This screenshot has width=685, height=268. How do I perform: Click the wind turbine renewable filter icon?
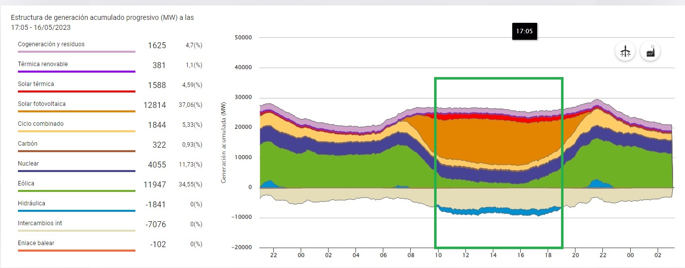(625, 51)
